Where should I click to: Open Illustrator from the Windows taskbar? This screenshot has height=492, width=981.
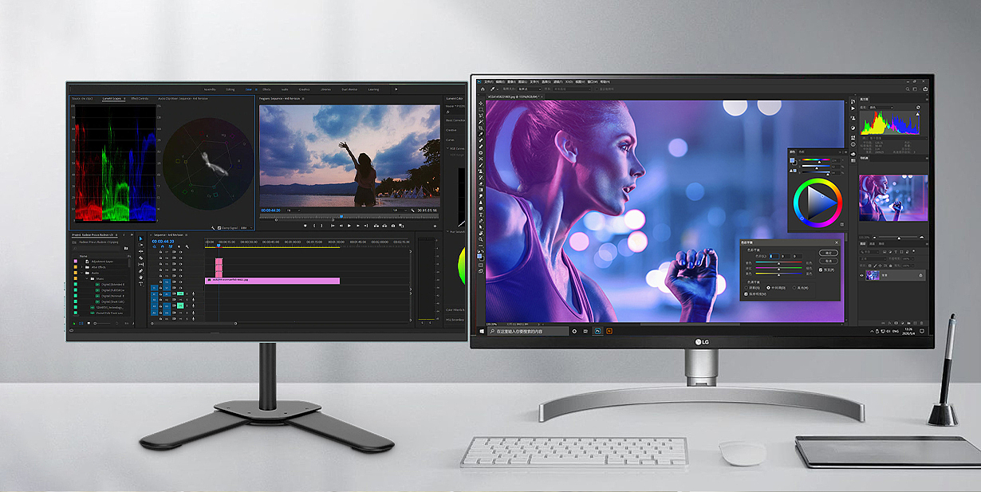pos(609,331)
